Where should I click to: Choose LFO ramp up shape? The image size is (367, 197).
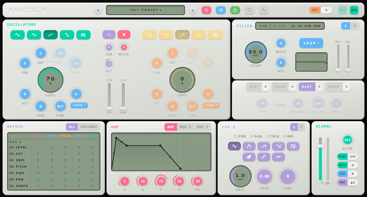coord(264,146)
